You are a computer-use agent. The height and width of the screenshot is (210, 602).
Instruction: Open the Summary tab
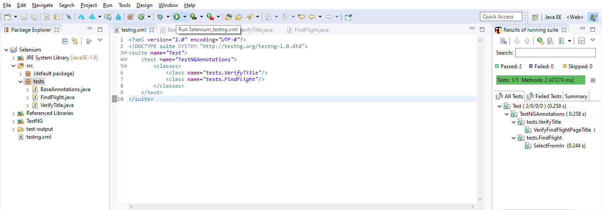(x=576, y=96)
